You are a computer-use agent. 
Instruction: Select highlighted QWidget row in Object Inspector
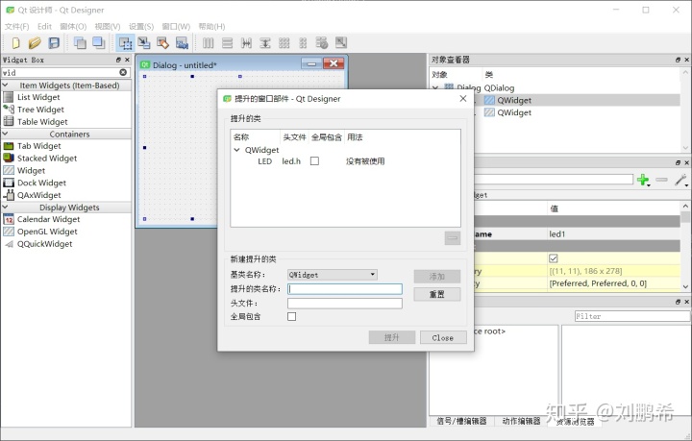[556, 100]
